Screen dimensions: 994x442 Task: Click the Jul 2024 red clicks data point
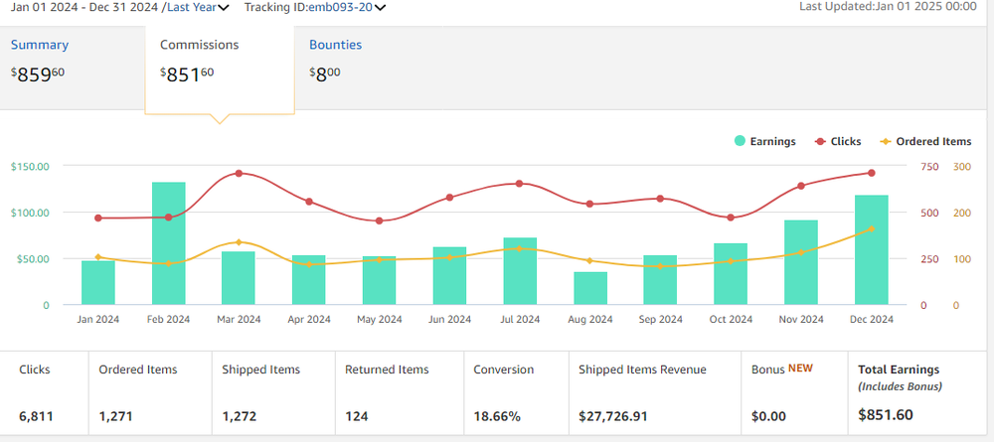pos(520,184)
